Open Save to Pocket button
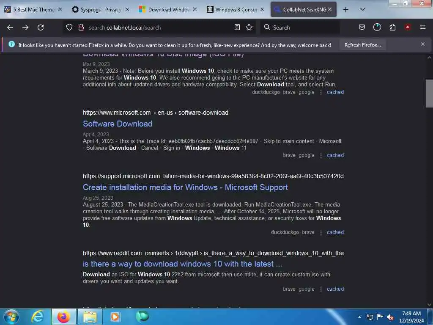 [362, 27]
